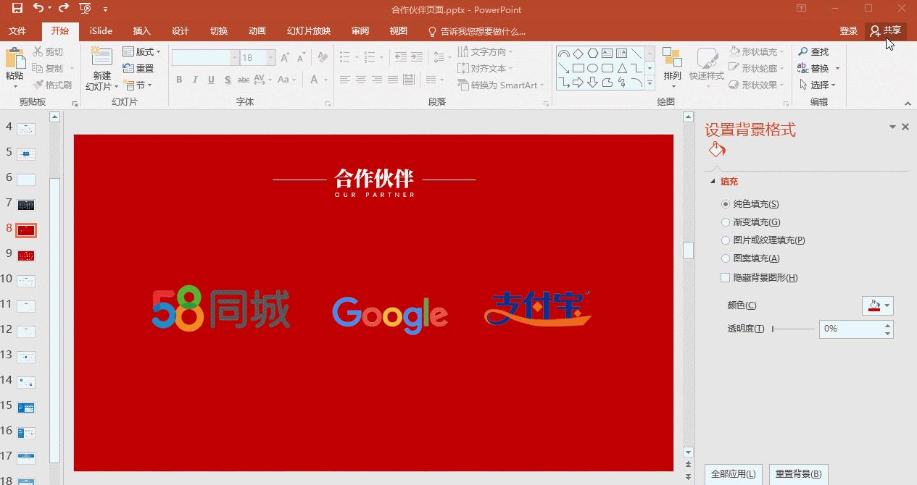Click the Share (共享) button
Viewport: 917px width, 485px height.
pyautogui.click(x=886, y=30)
